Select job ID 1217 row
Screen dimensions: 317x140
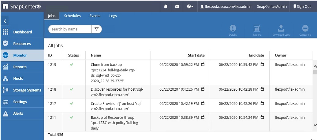[178, 106]
